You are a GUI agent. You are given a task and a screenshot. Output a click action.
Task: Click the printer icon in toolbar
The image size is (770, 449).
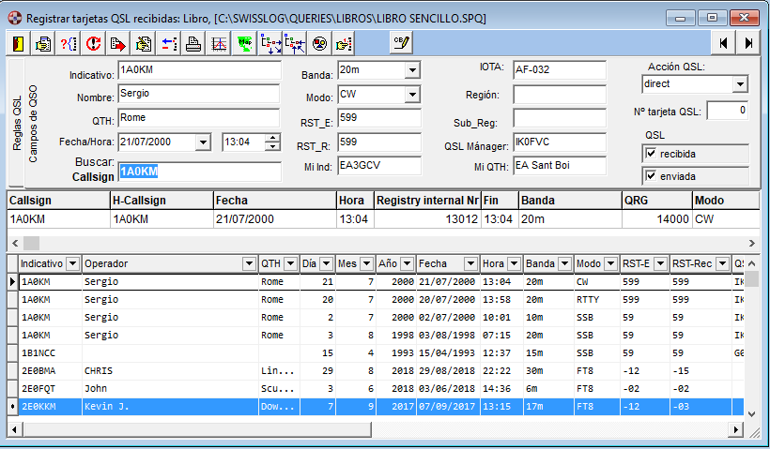[x=193, y=43]
